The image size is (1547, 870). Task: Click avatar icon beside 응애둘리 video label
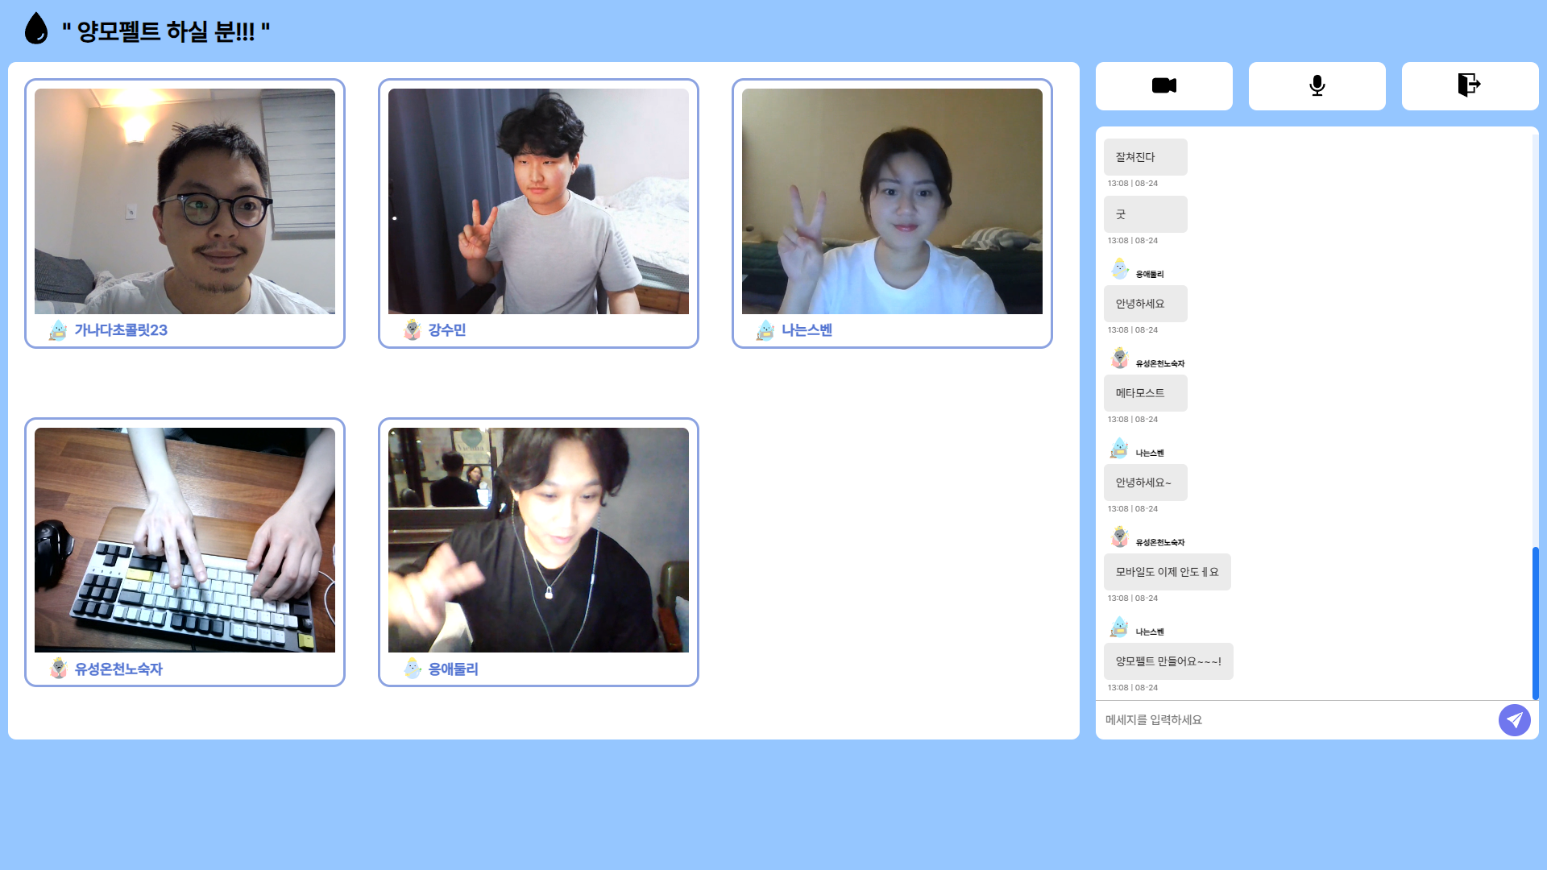point(413,669)
